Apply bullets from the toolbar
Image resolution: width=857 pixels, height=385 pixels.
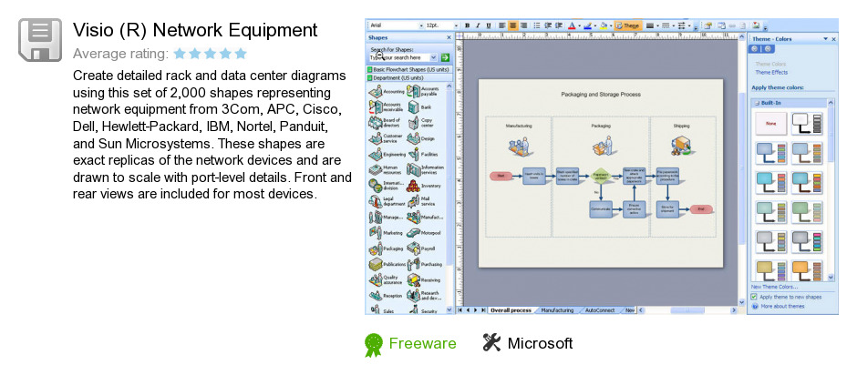point(537,25)
